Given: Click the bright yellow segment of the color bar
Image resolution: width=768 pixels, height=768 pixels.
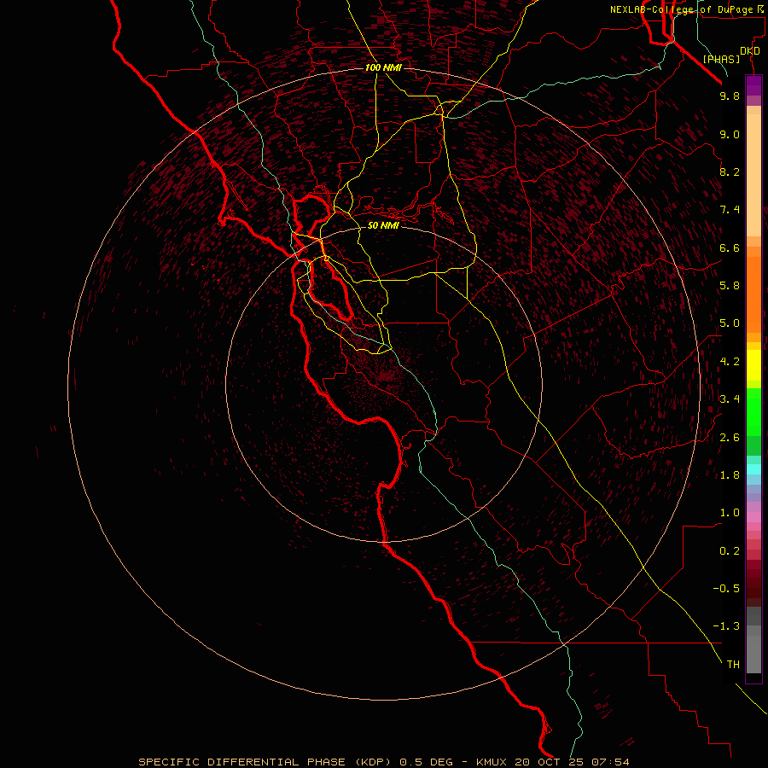Looking at the screenshot, I should pyautogui.click(x=753, y=365).
